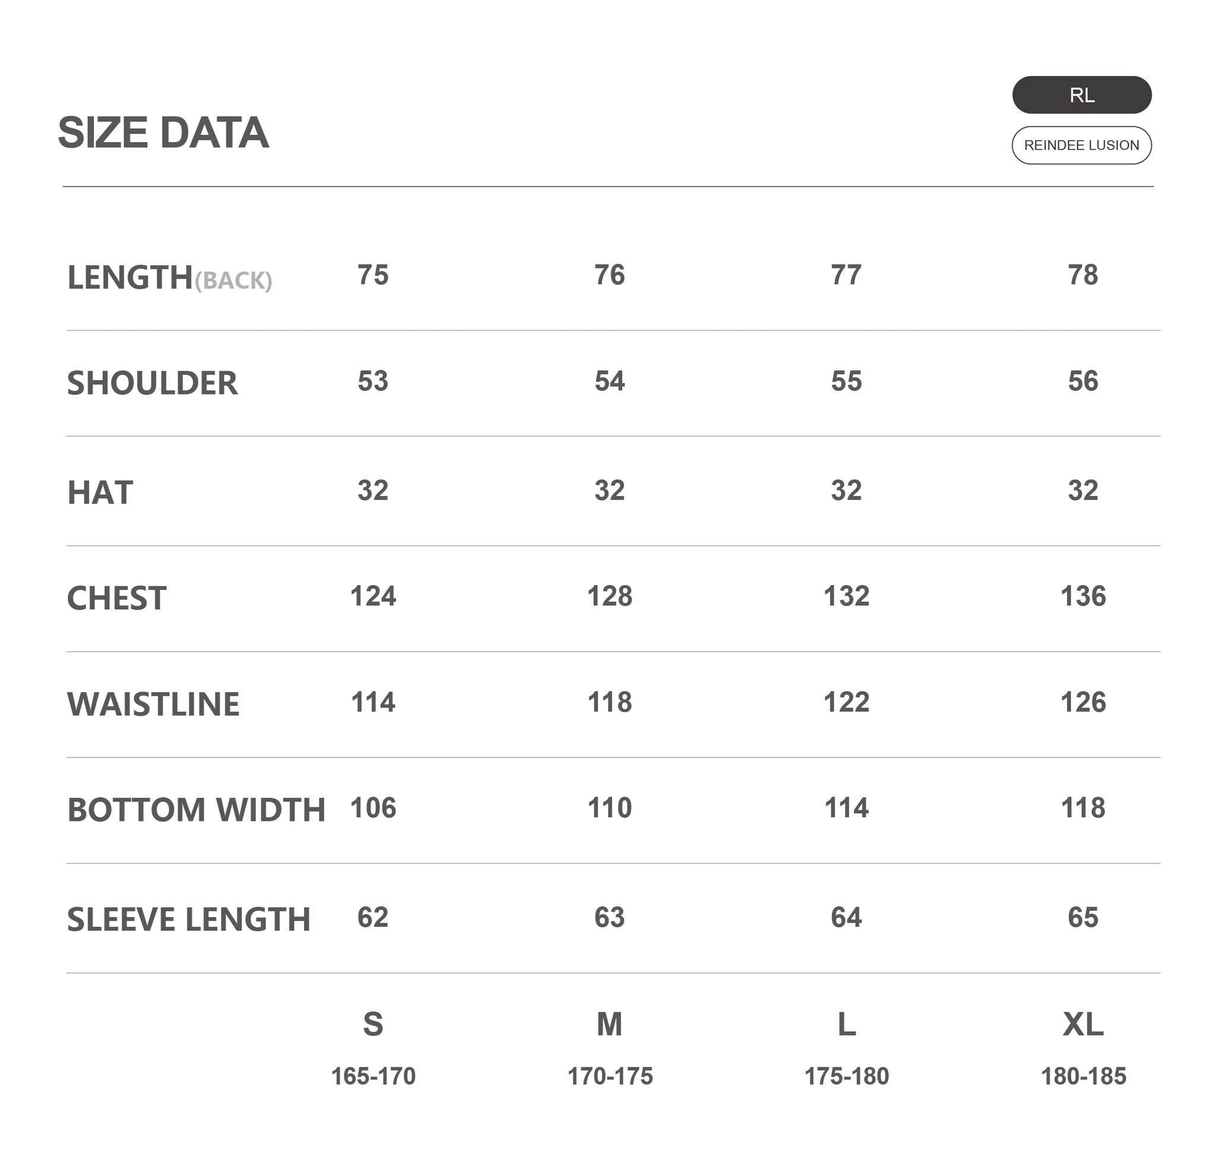Click the 165-170 height range
Screen dimensions: 1216x1159
[373, 1076]
